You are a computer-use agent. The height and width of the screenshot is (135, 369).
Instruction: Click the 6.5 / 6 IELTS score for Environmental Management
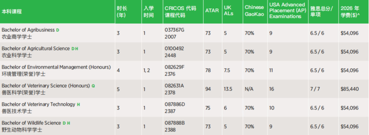point(317,70)
